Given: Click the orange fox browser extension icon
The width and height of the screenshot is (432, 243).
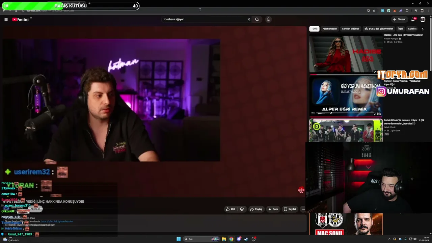Looking at the screenshot, I should coord(395,11).
